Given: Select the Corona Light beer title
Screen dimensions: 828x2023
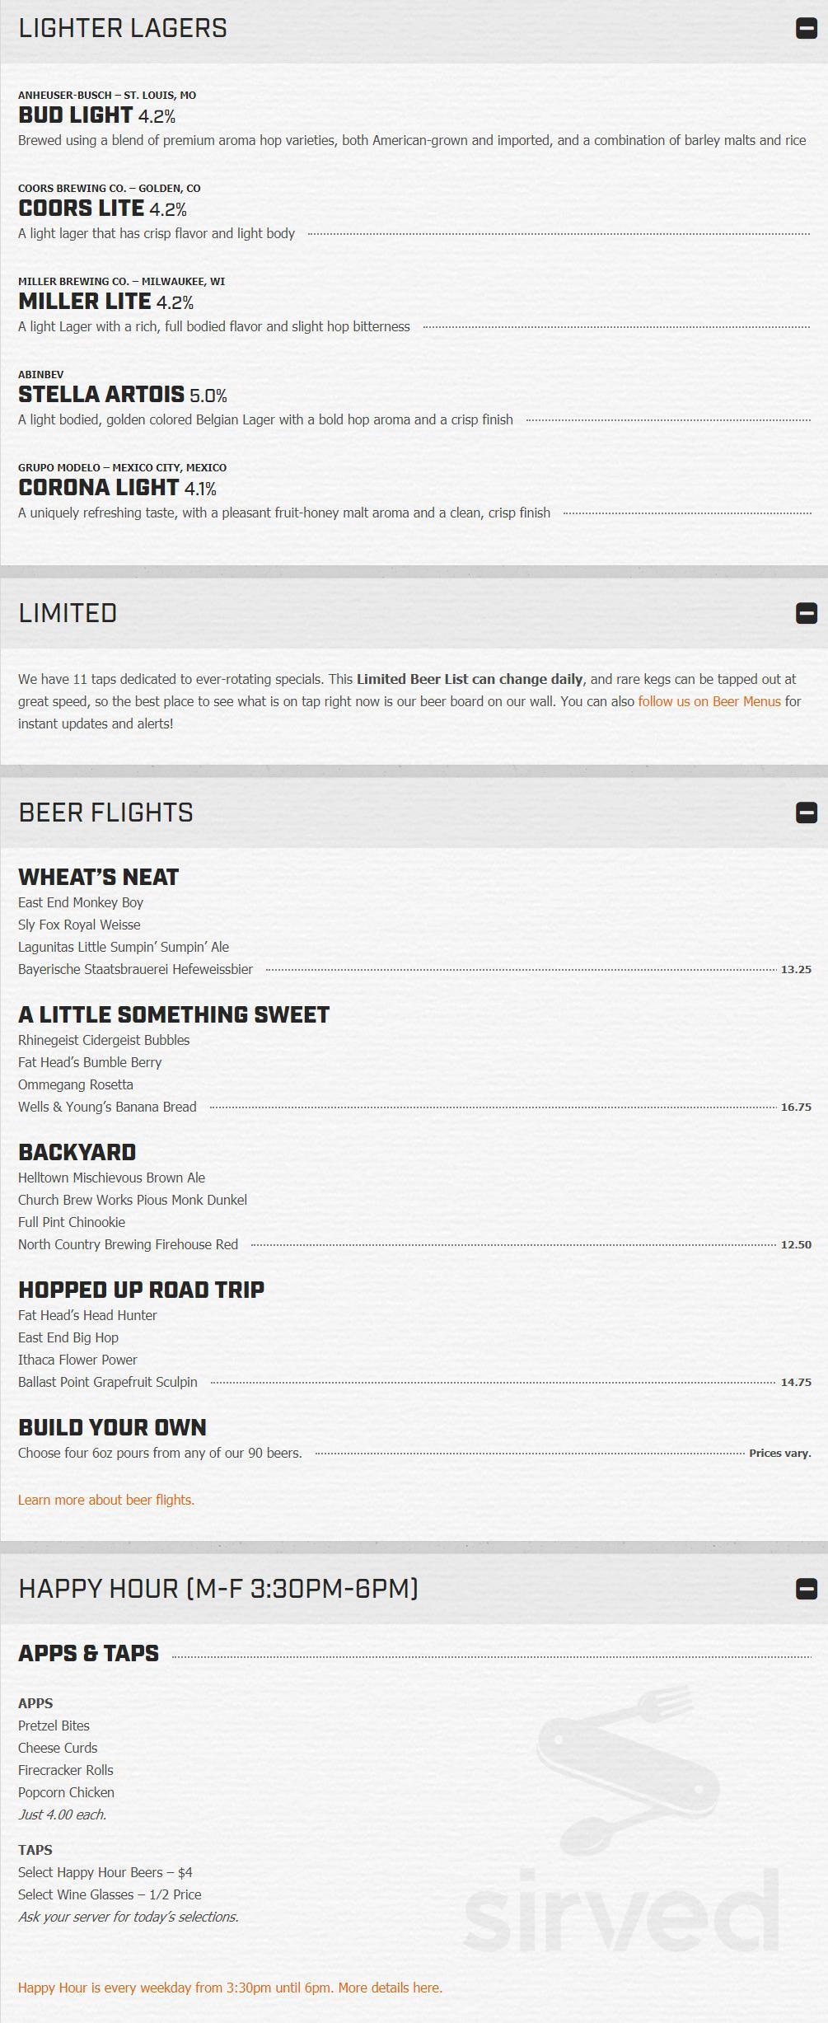Looking at the screenshot, I should pyautogui.click(x=99, y=487).
